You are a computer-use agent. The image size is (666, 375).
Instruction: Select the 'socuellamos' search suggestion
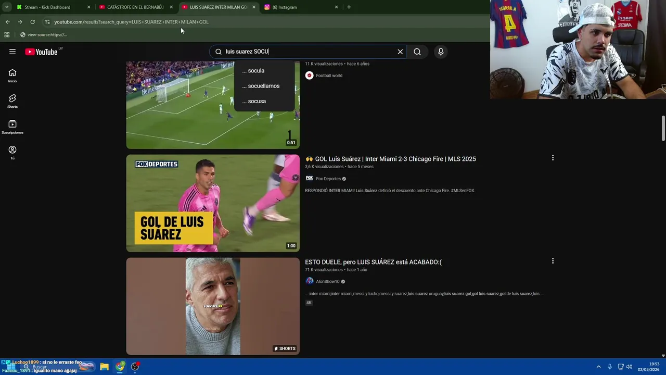click(264, 86)
